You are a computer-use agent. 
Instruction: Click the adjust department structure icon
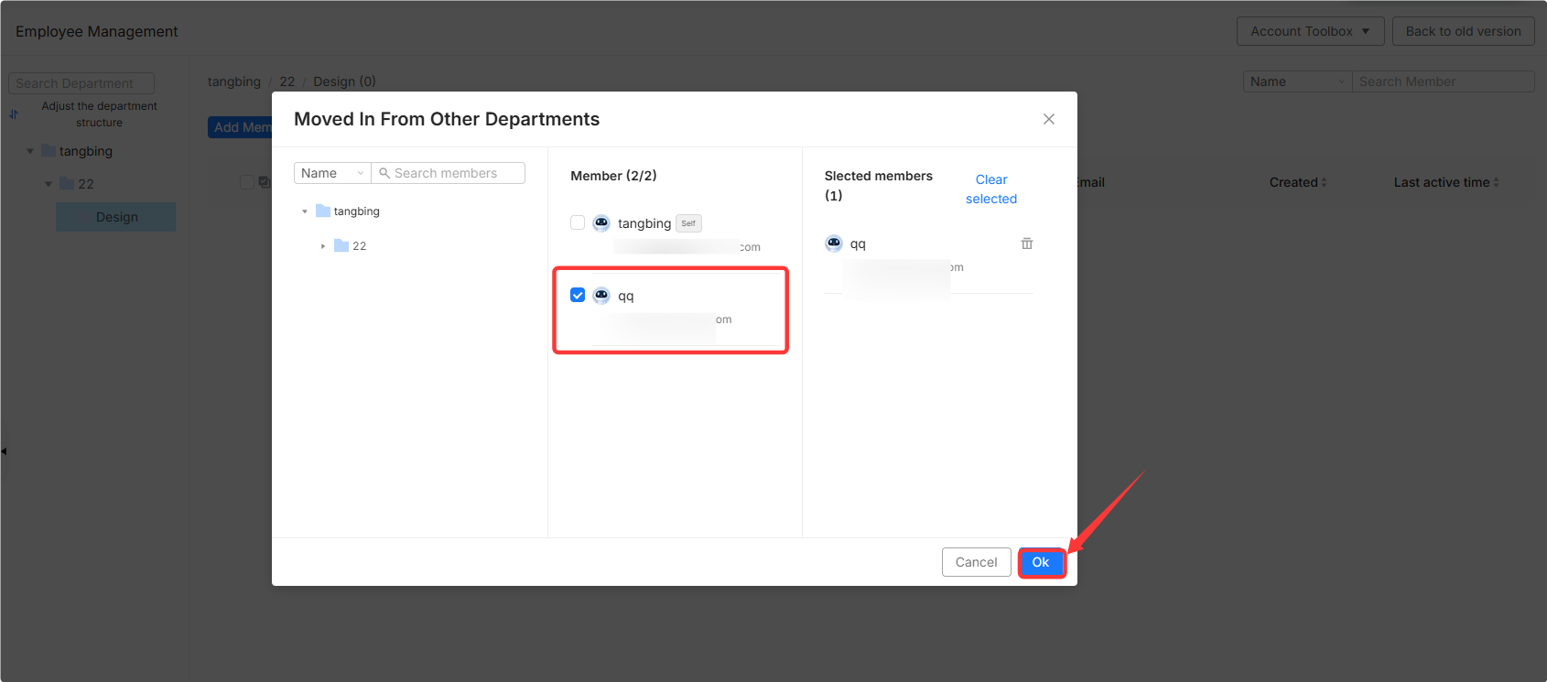click(x=14, y=114)
